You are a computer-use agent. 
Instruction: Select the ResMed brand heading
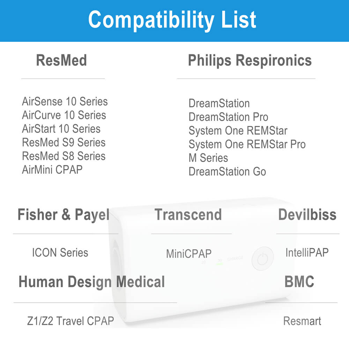[x=61, y=60]
